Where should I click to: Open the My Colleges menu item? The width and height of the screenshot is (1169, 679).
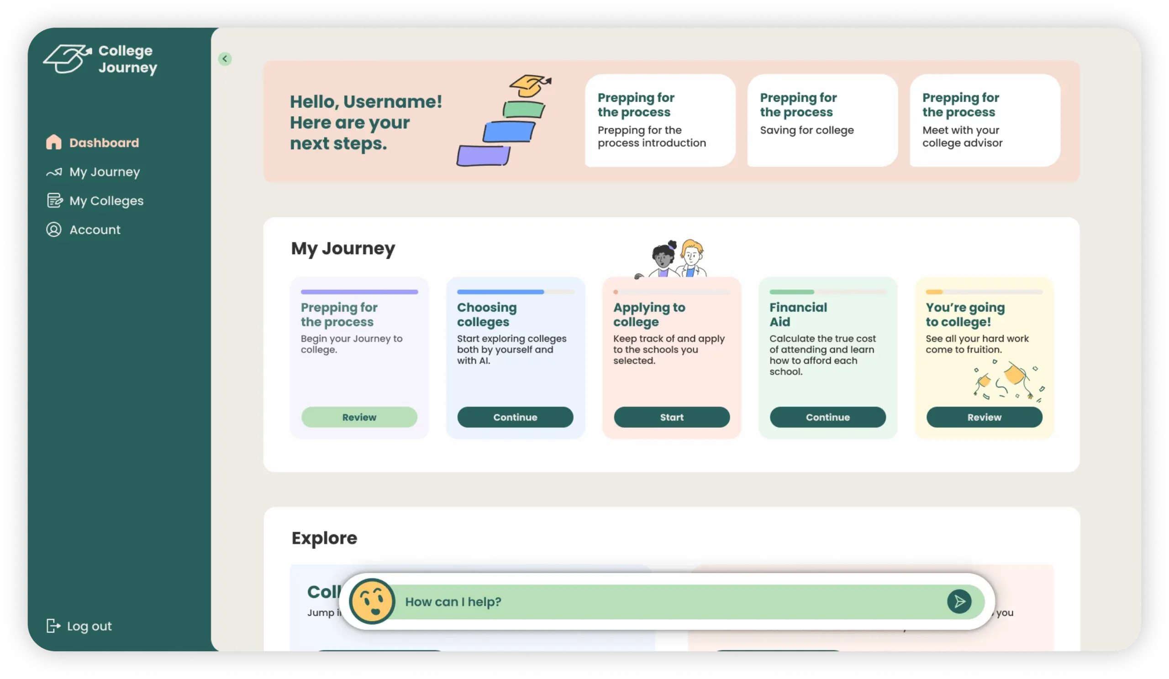pyautogui.click(x=106, y=201)
